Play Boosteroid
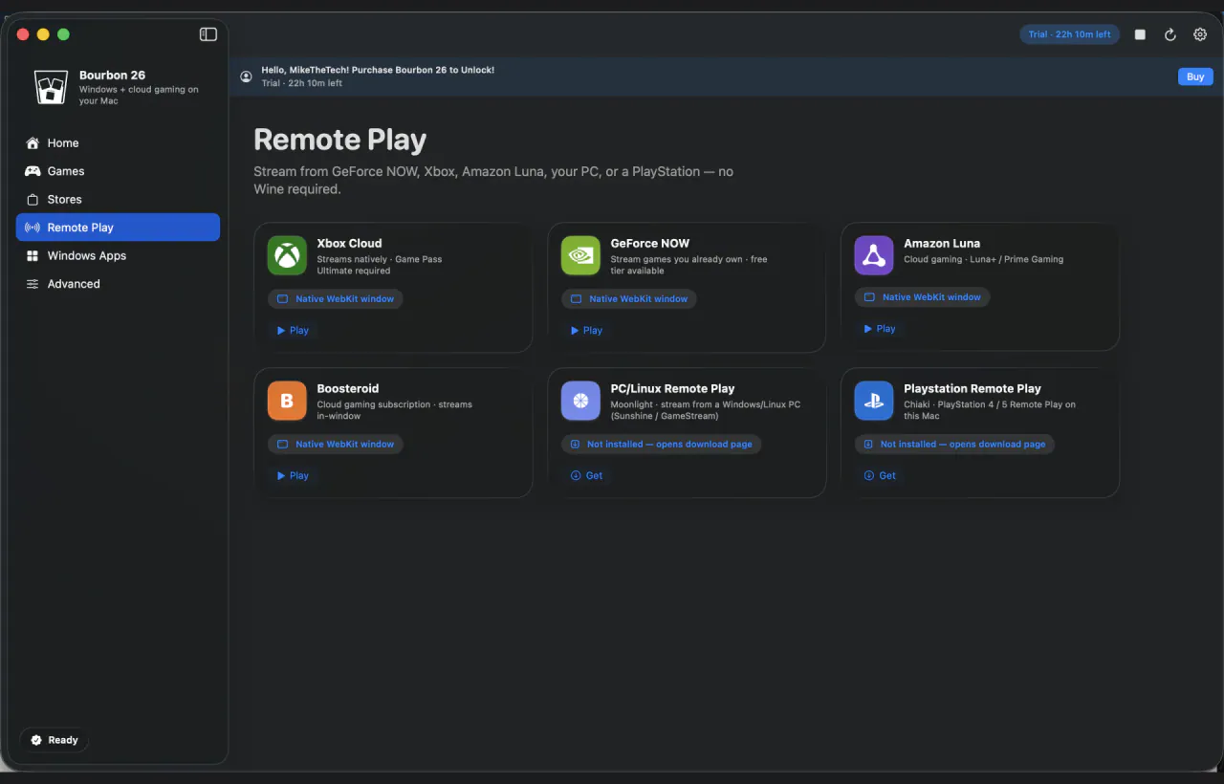Image resolution: width=1224 pixels, height=784 pixels. tap(293, 475)
